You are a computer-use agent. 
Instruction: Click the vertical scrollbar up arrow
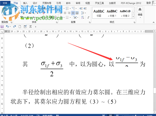click(x=155, y=31)
